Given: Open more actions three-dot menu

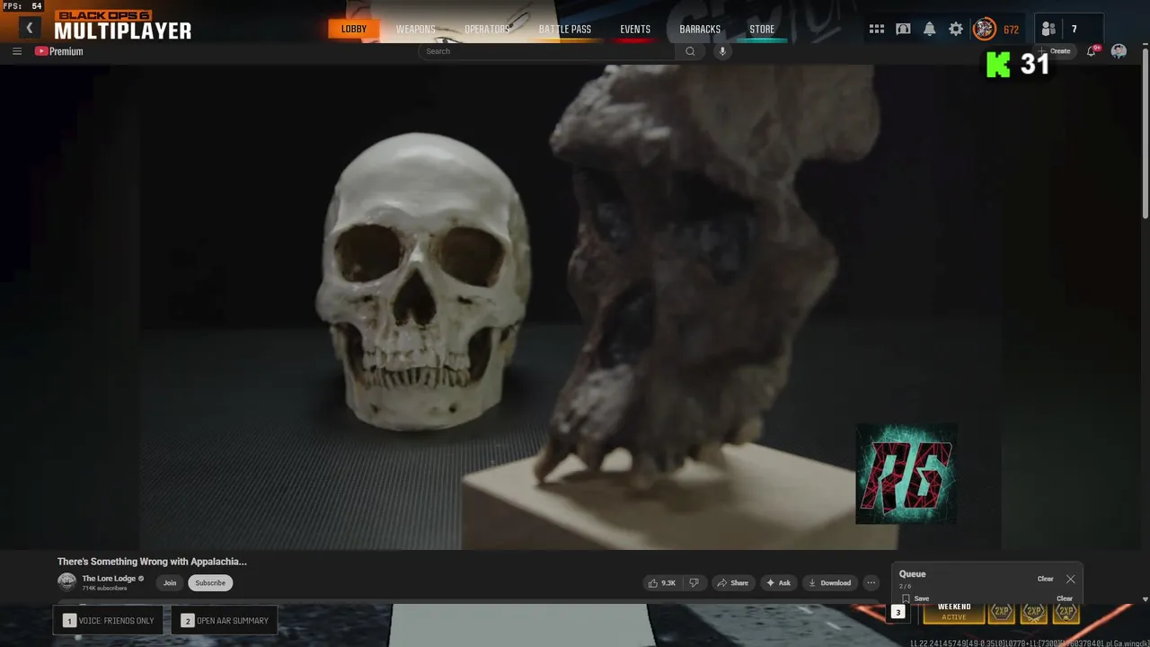Looking at the screenshot, I should coord(871,583).
